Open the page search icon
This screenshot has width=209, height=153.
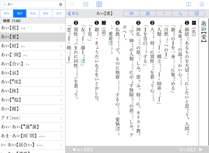tap(85, 4)
